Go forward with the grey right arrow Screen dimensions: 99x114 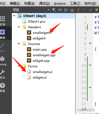click(x=84, y=10)
